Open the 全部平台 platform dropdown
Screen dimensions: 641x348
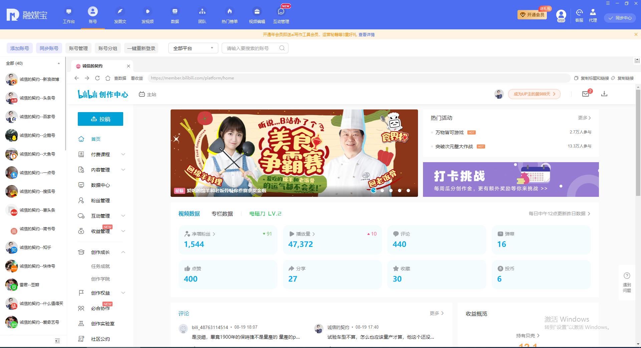point(193,48)
